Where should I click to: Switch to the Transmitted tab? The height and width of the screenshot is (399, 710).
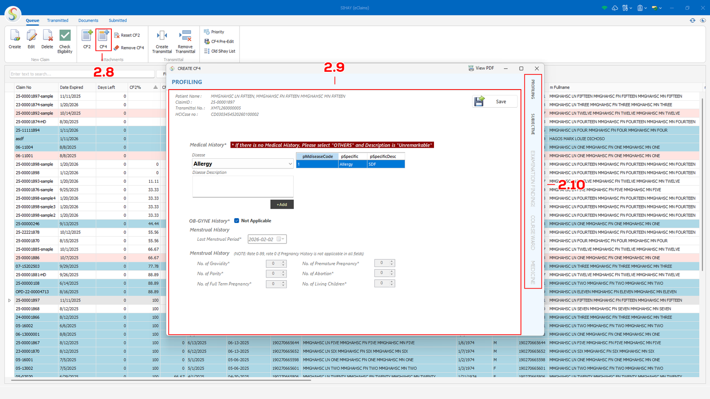[x=58, y=20]
